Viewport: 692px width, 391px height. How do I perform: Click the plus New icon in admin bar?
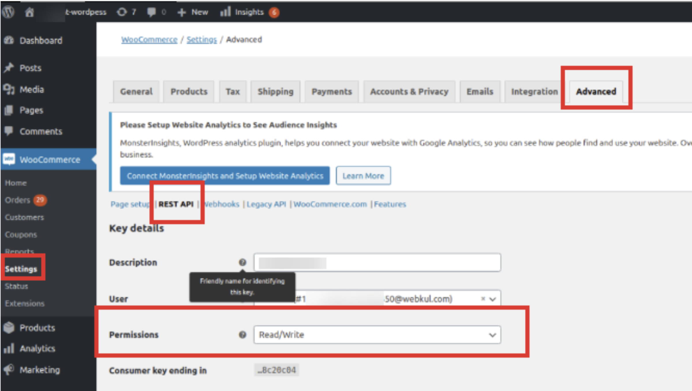point(182,12)
